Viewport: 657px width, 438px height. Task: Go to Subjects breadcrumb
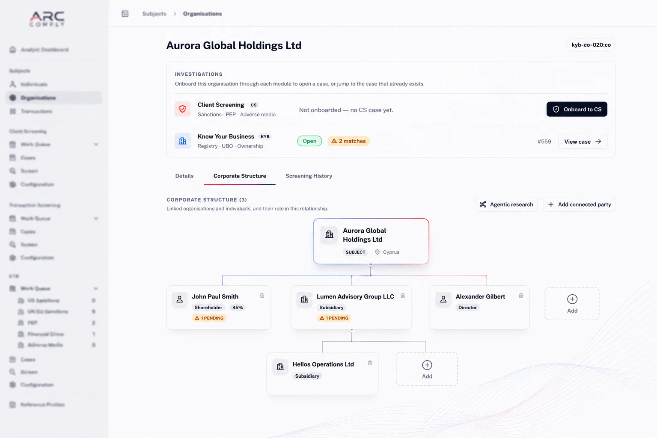154,14
